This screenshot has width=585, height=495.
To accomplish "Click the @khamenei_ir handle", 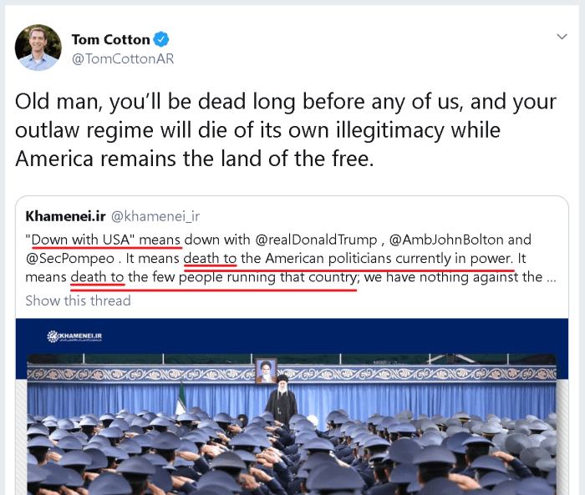I will click(154, 216).
